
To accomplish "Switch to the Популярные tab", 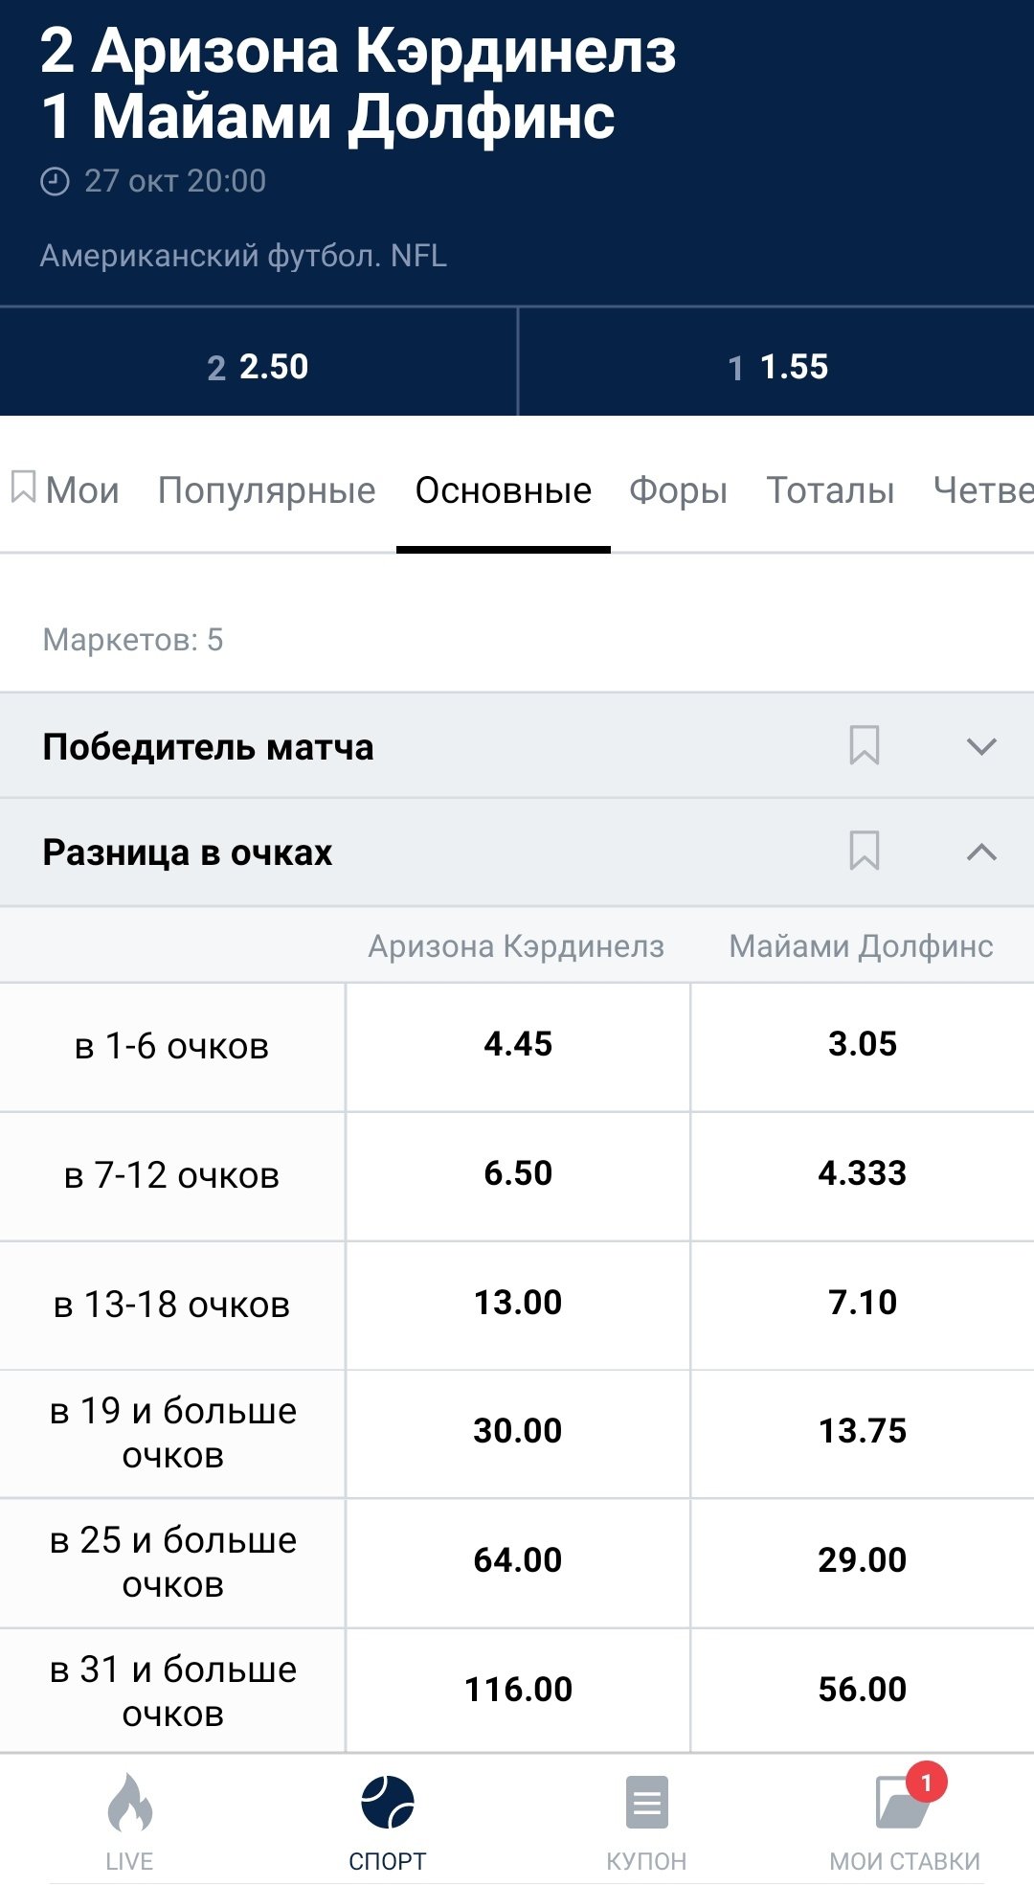I will pos(266,490).
